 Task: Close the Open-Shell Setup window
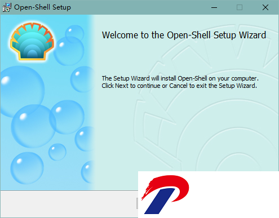[x=265, y=7]
